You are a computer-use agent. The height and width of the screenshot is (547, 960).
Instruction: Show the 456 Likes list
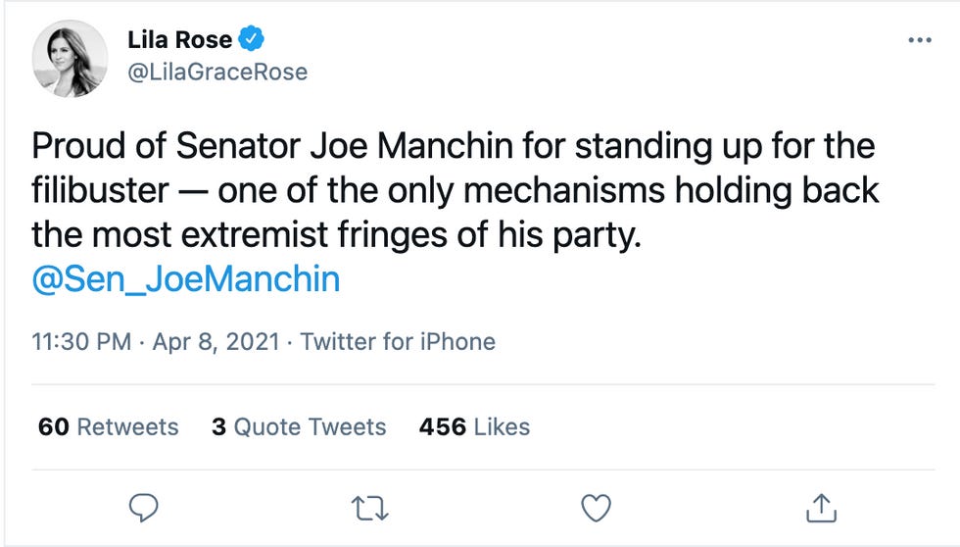coord(474,427)
